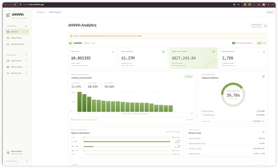
Task: Click the $827,243.84 market cap value
Action: click(184, 58)
